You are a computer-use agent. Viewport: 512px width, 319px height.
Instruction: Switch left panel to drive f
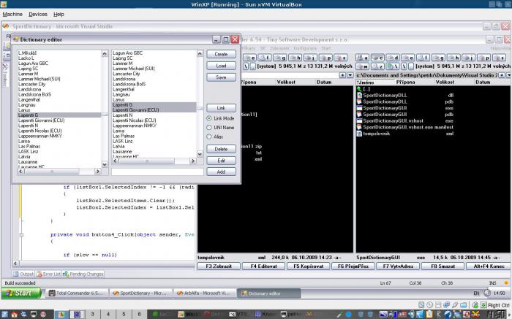click(265, 58)
